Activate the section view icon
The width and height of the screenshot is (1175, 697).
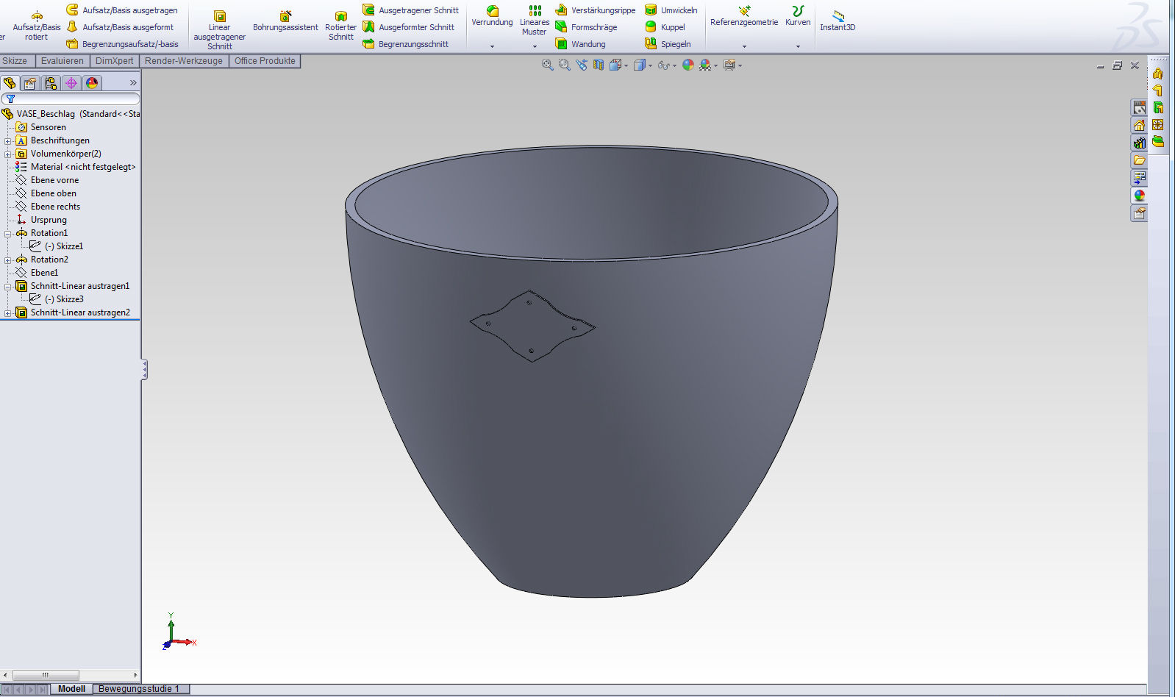click(x=599, y=65)
